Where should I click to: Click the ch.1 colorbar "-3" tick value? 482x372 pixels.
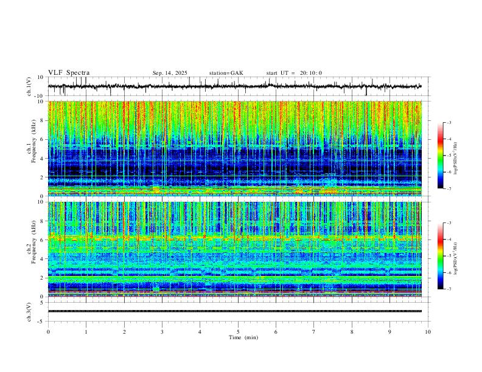(x=449, y=122)
